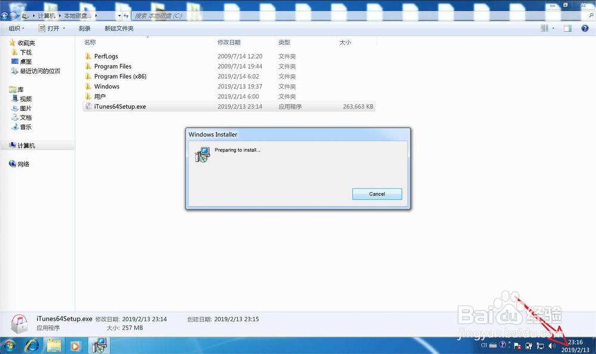Launch Internet Explorer from the taskbar

tap(32, 346)
